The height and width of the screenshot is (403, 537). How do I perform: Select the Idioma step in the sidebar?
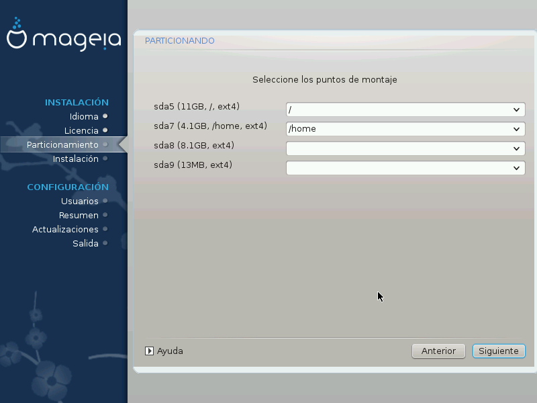tap(84, 116)
